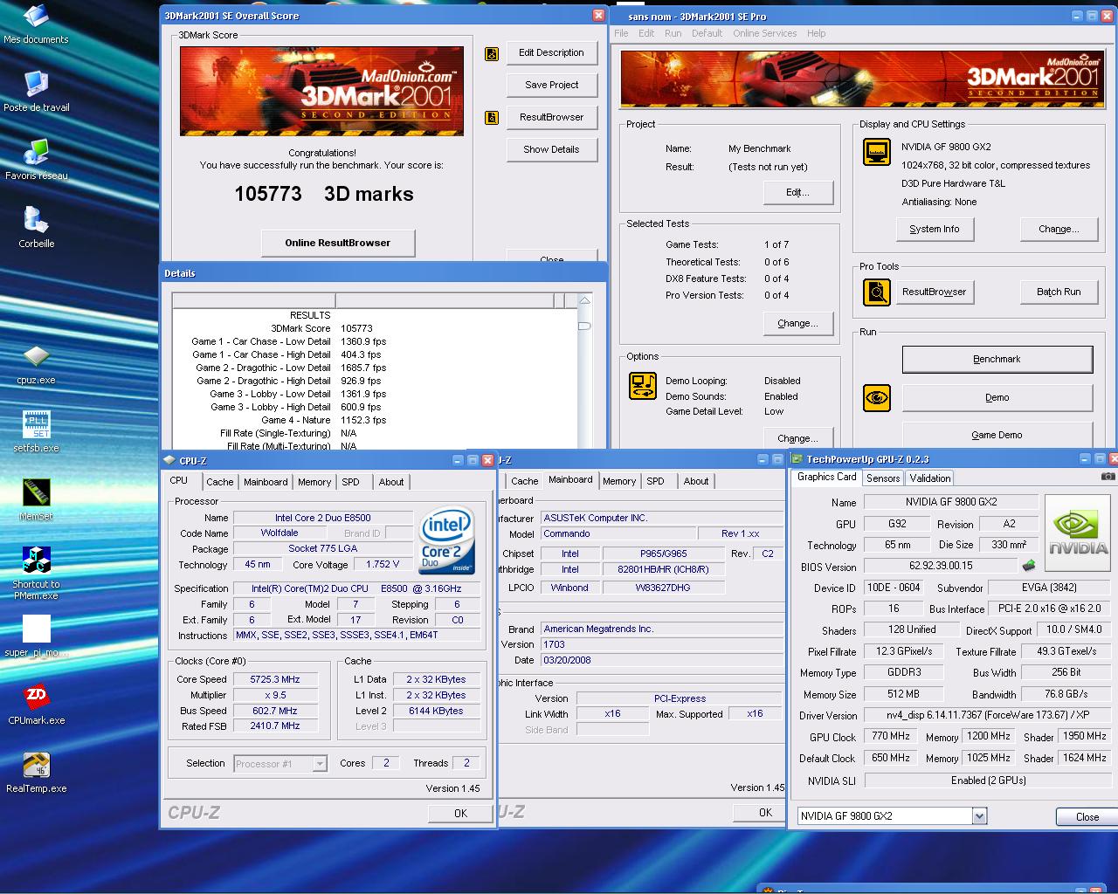Open the About tab in left CPU-Z

point(391,482)
